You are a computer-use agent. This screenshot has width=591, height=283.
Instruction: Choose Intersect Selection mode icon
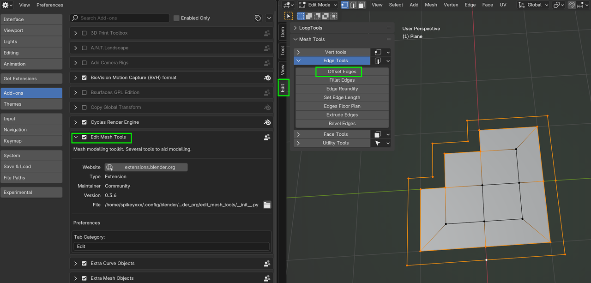334,16
